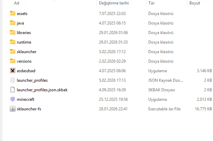This screenshot has height=141, width=213.
Task: Select the file name 'sklauncher-fx'
Action: click(29, 109)
